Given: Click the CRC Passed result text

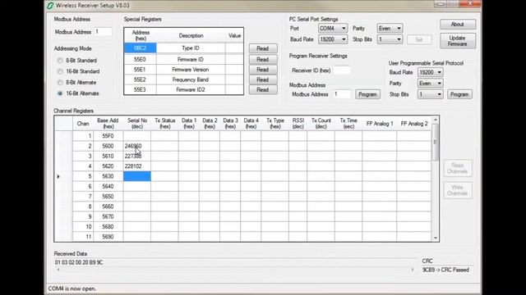Looking at the screenshot, I should pyautogui.click(x=445, y=270).
